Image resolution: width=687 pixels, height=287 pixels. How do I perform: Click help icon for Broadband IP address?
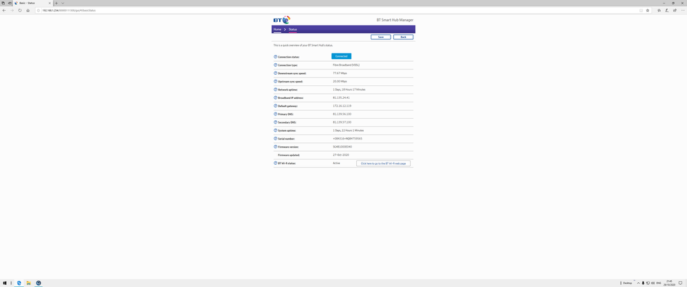(x=276, y=97)
